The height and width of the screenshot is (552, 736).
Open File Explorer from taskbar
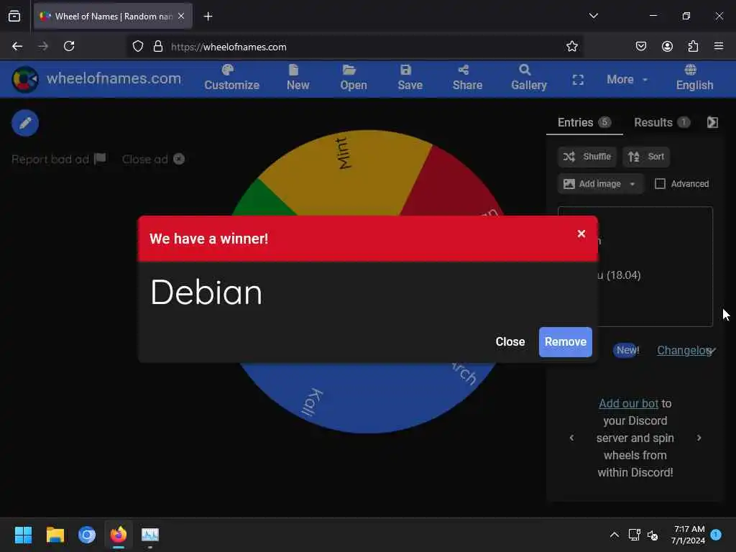[x=55, y=535]
